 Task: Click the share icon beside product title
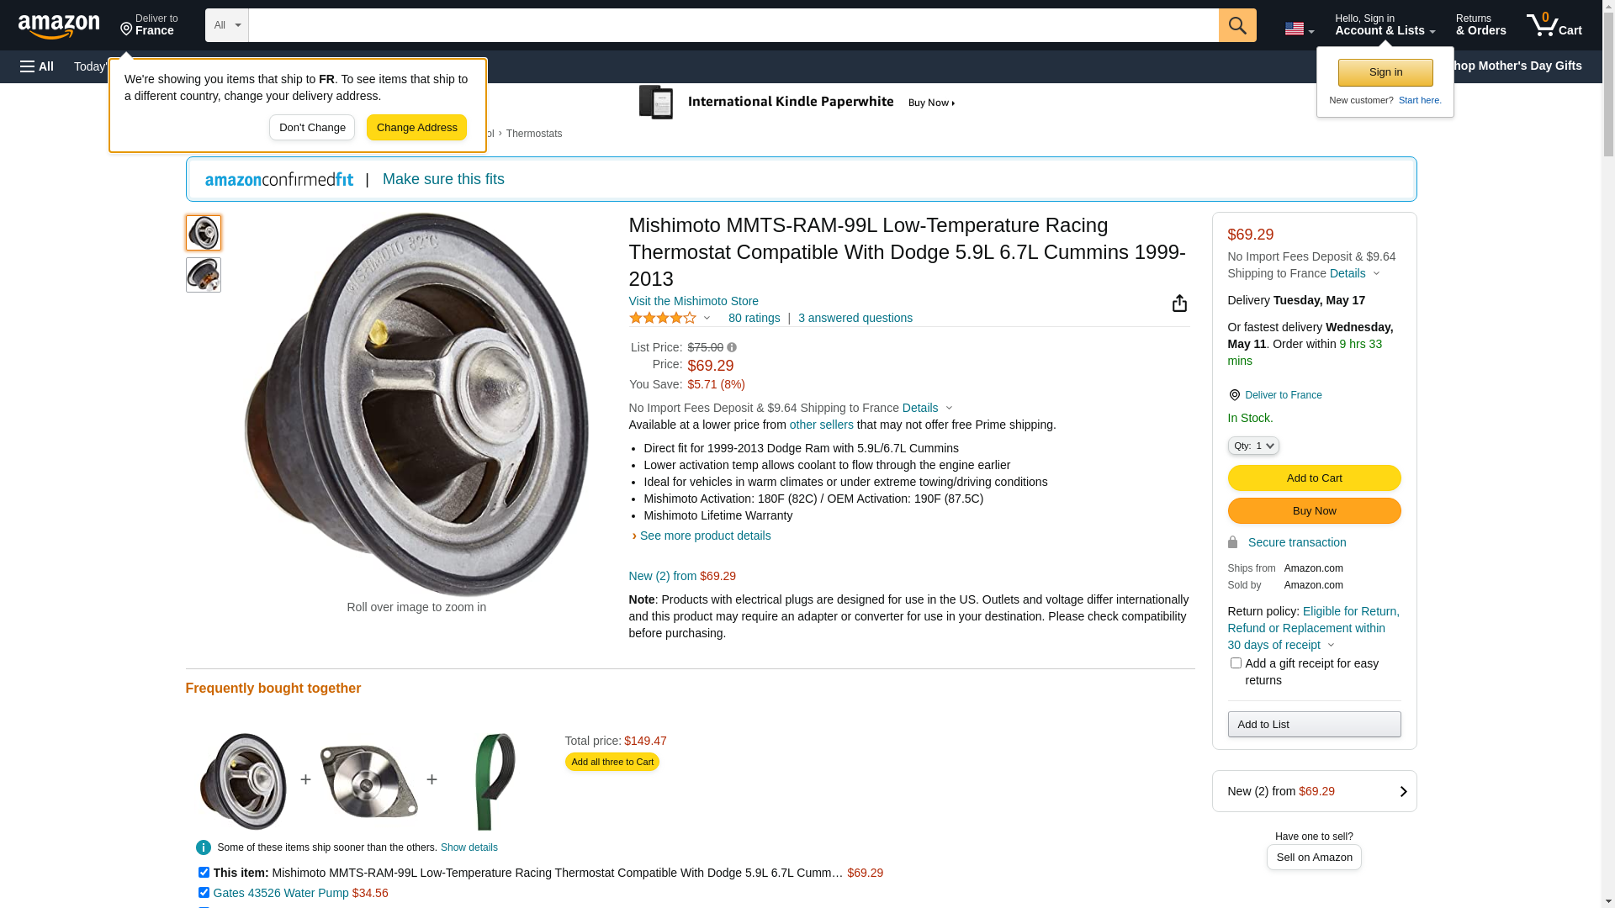pos(1179,304)
